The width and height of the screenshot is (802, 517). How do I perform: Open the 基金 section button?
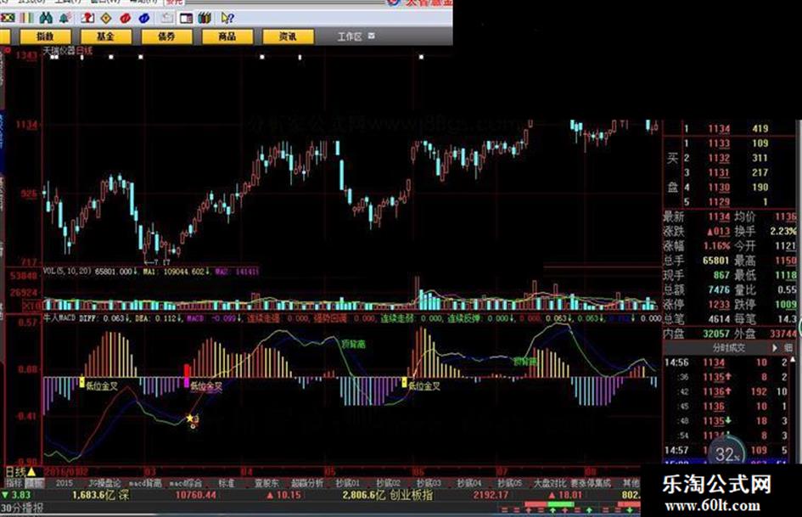[106, 37]
